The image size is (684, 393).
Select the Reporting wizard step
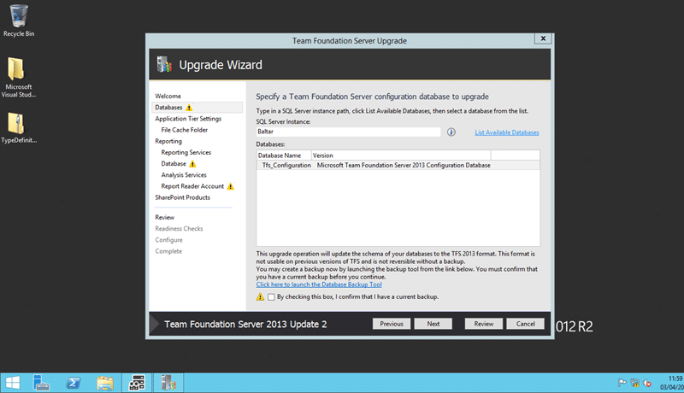tap(168, 141)
